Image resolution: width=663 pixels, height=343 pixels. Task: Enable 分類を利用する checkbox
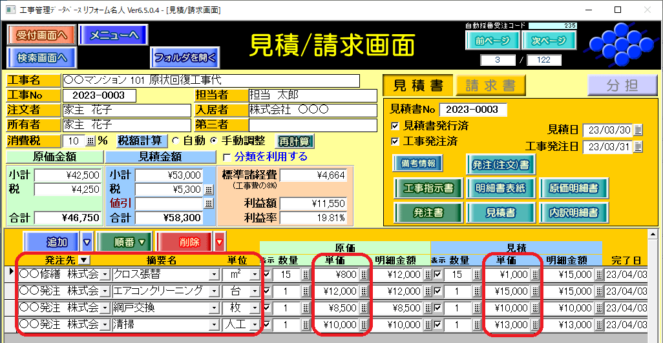pos(226,157)
